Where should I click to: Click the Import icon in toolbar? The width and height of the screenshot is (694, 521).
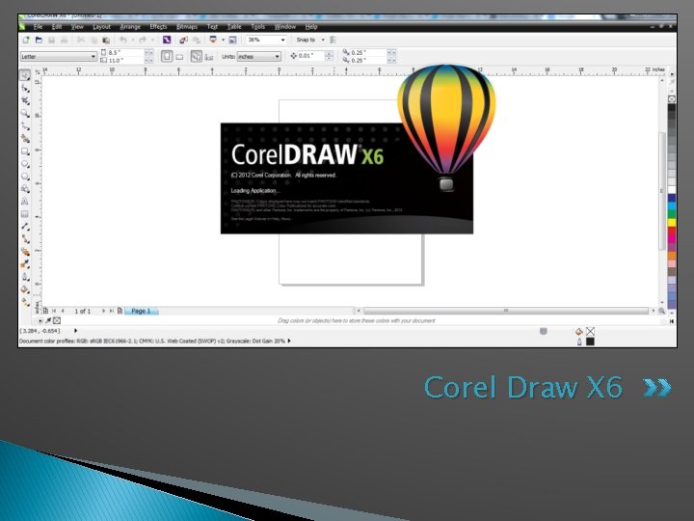tap(183, 40)
